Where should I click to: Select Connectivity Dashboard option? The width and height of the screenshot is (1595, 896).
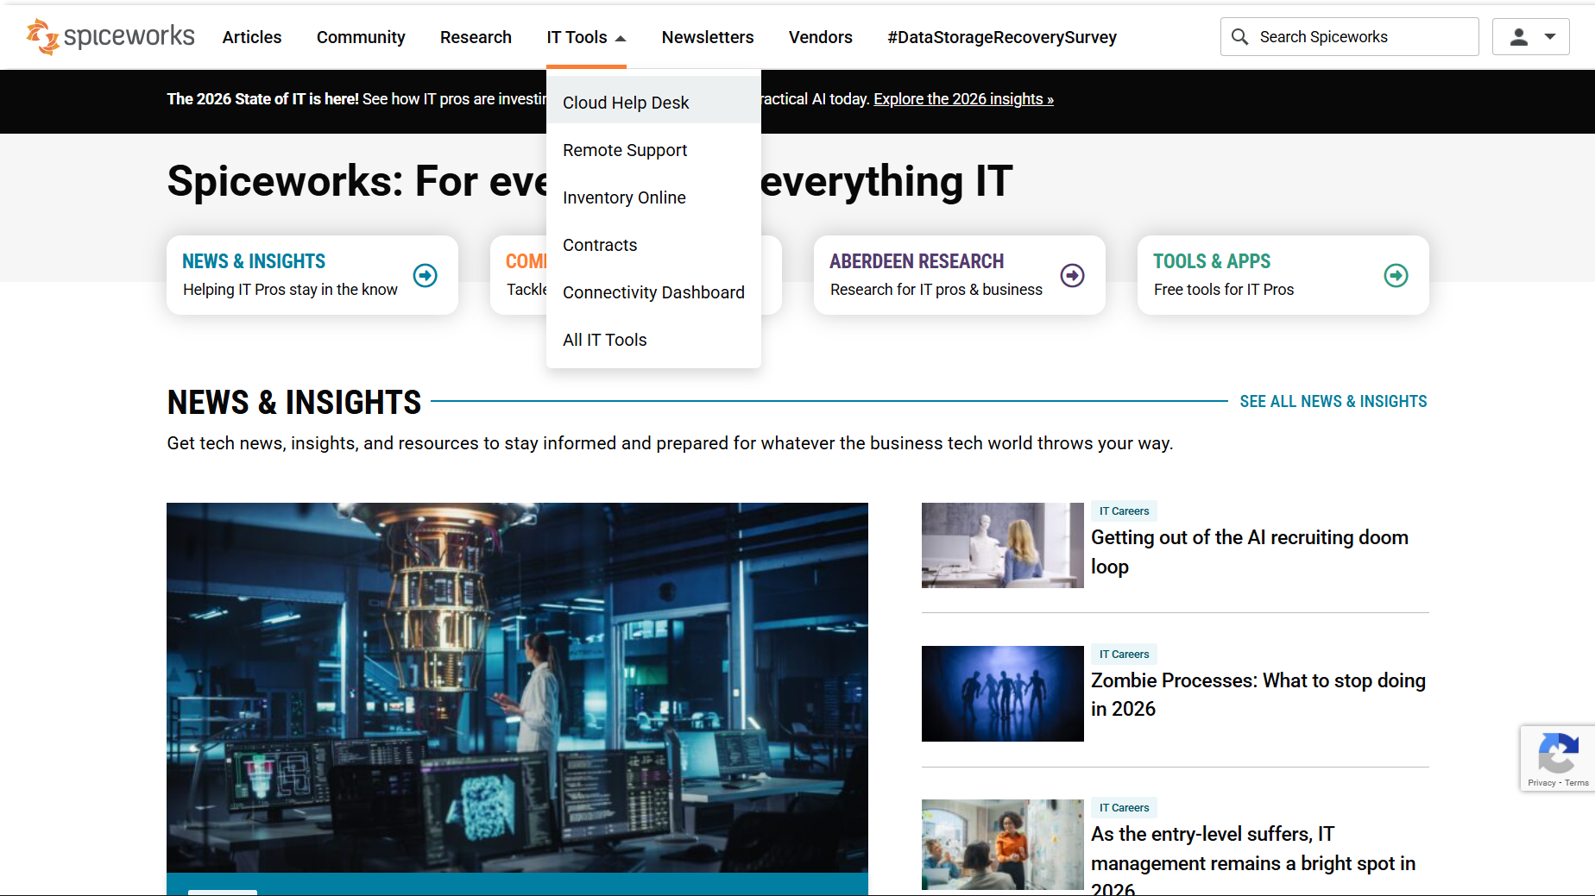[x=653, y=292]
